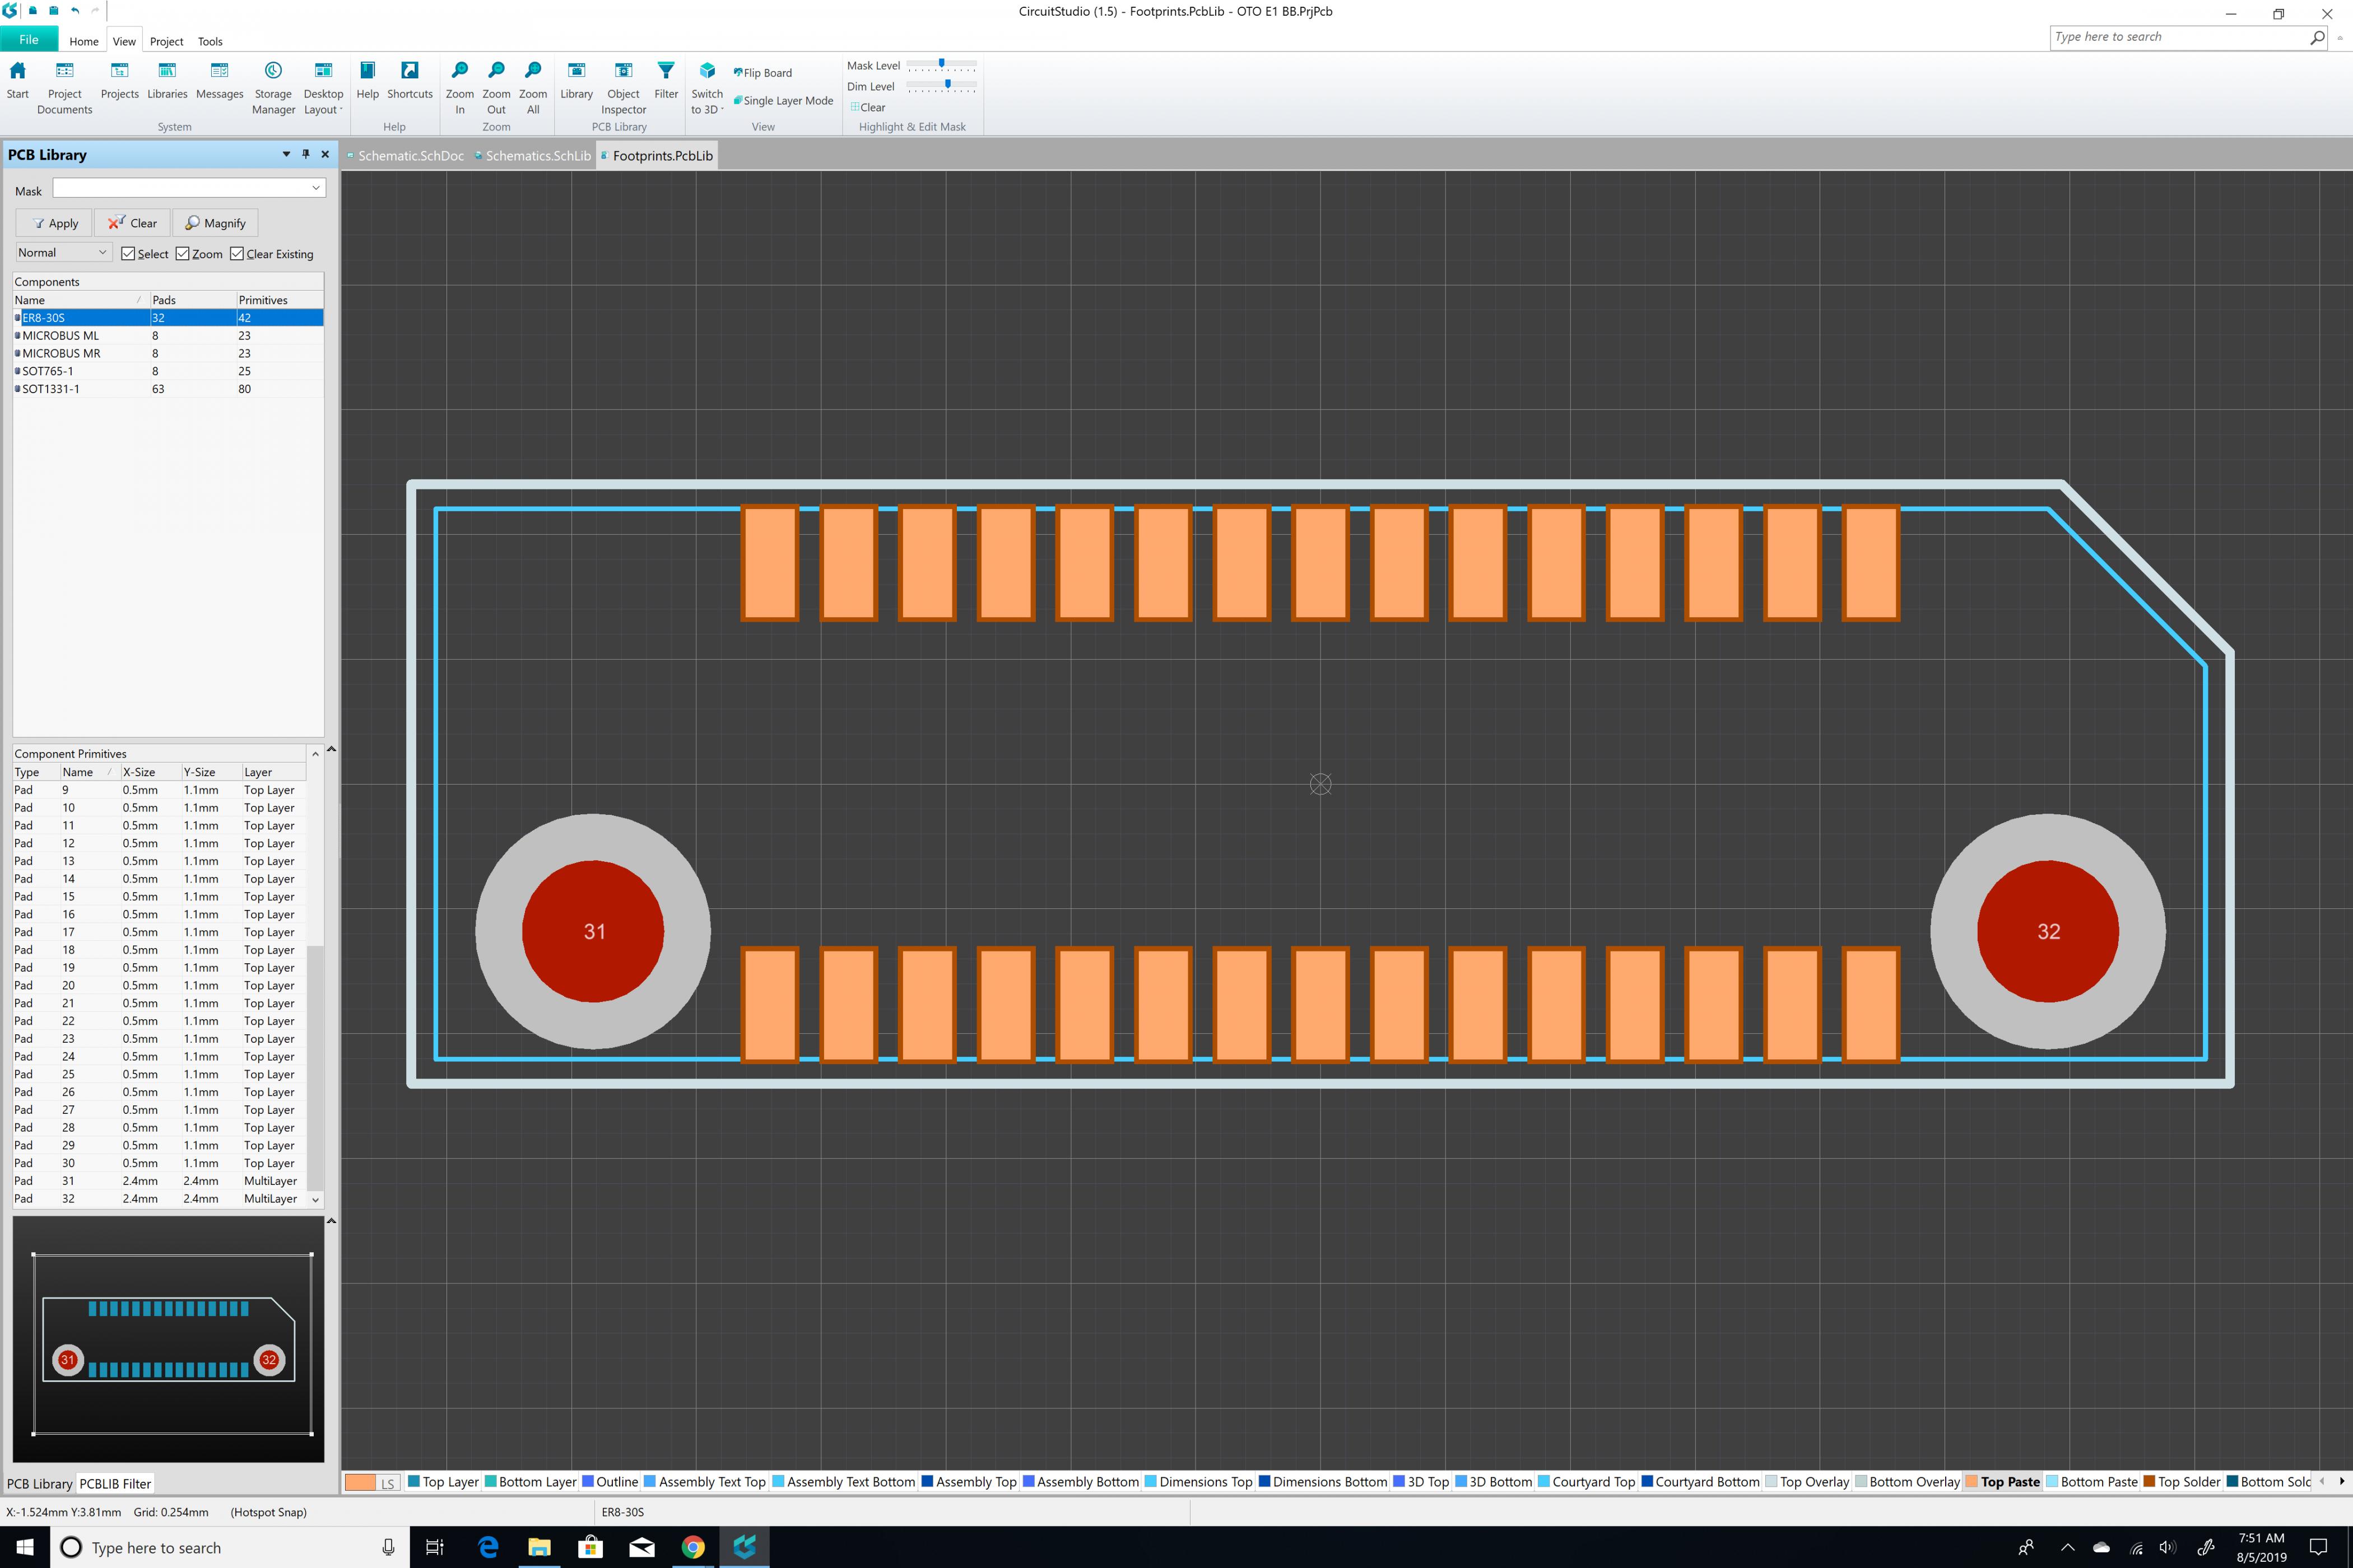The image size is (2353, 1568).
Task: Open the Mask dropdown
Action: (316, 188)
